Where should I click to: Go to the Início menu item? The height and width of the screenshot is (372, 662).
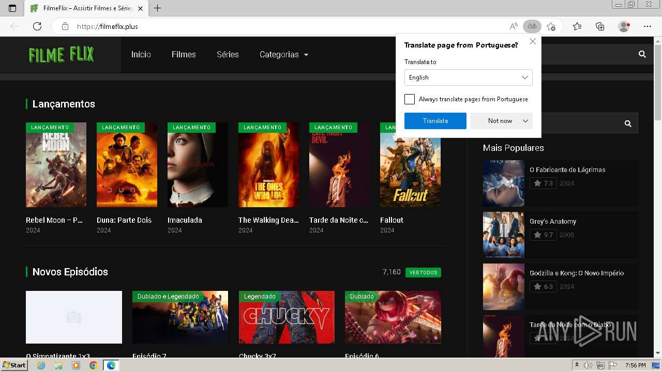click(x=141, y=54)
